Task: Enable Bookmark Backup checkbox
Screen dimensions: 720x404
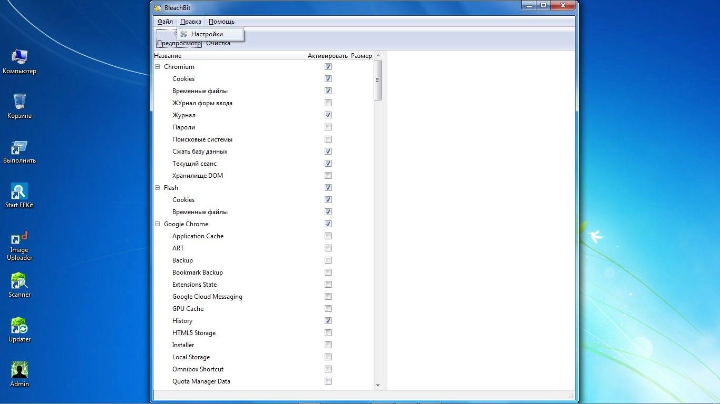Action: tap(328, 272)
